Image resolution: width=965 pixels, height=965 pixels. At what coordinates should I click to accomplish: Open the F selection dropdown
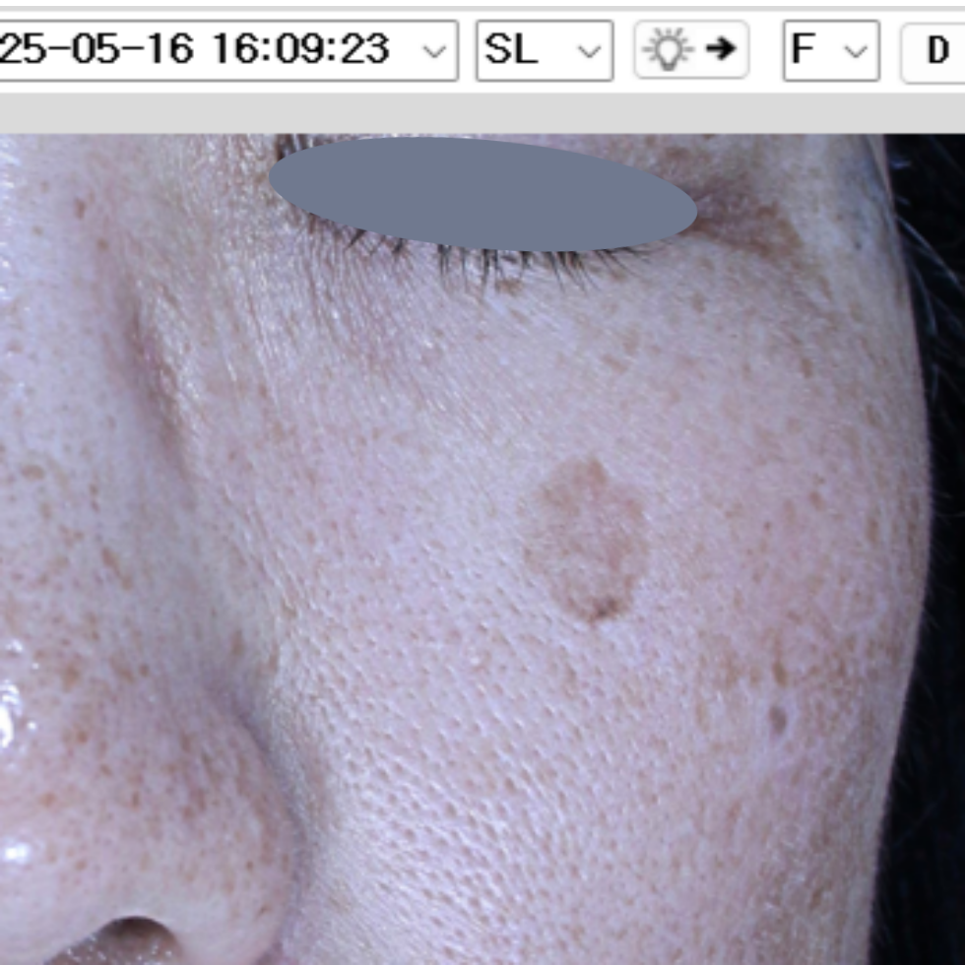831,50
